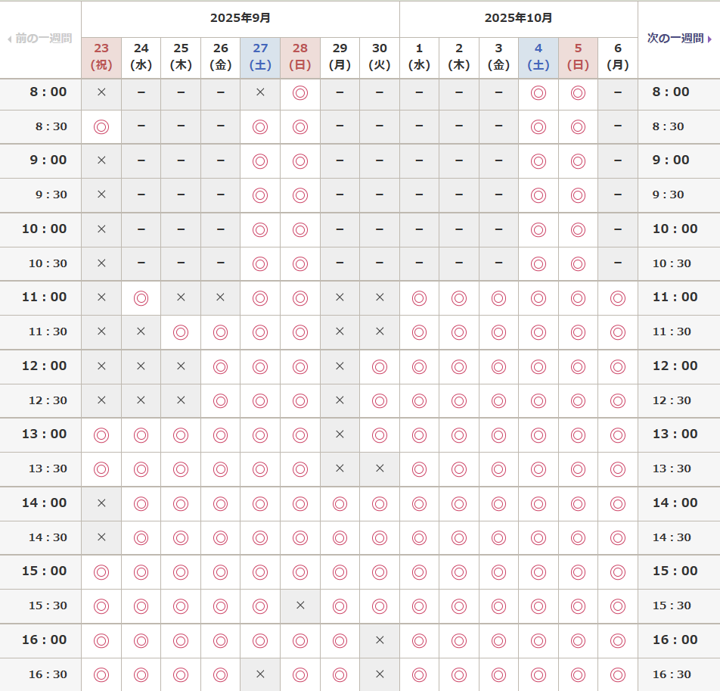Book Sept 28 (日) 8:00 available slot
Image resolution: width=720 pixels, height=691 pixels.
click(300, 92)
